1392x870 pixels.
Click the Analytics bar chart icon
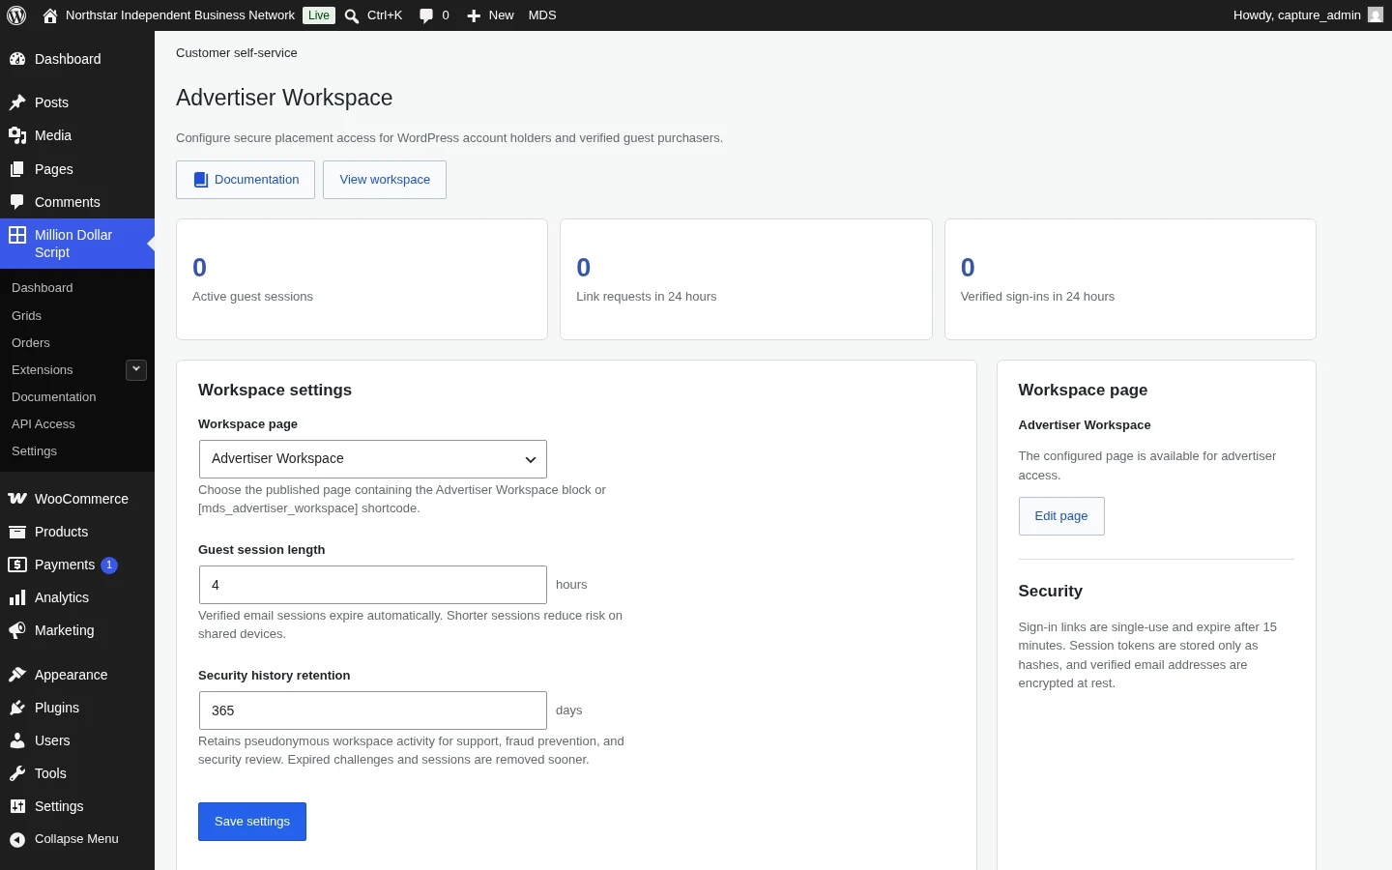coord(17,597)
